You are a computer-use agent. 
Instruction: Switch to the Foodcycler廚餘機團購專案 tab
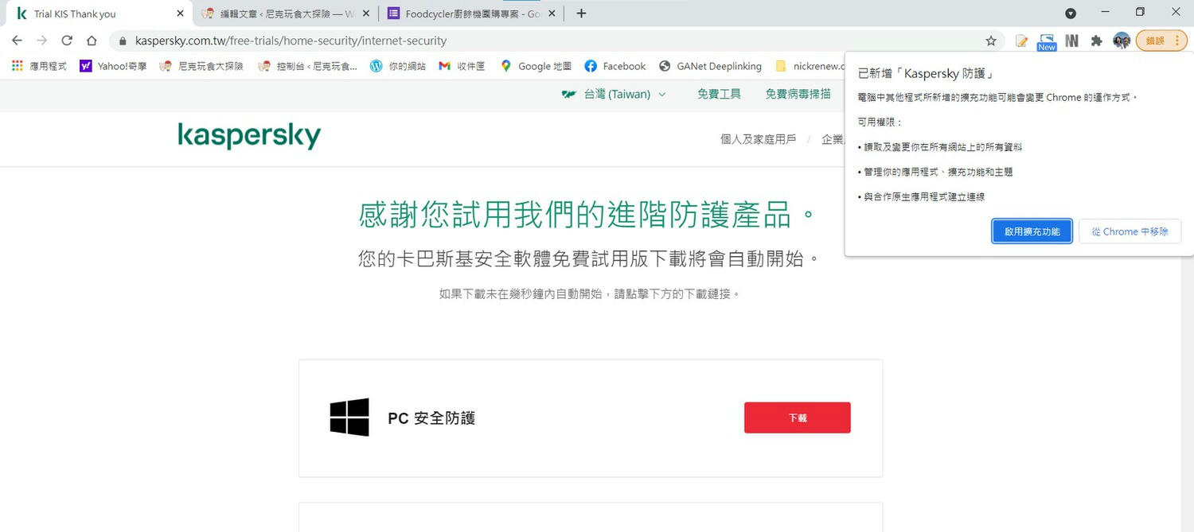[472, 14]
